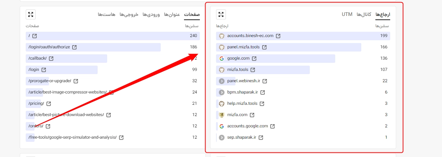Switch to the ورودی‌ها tab

point(151,14)
